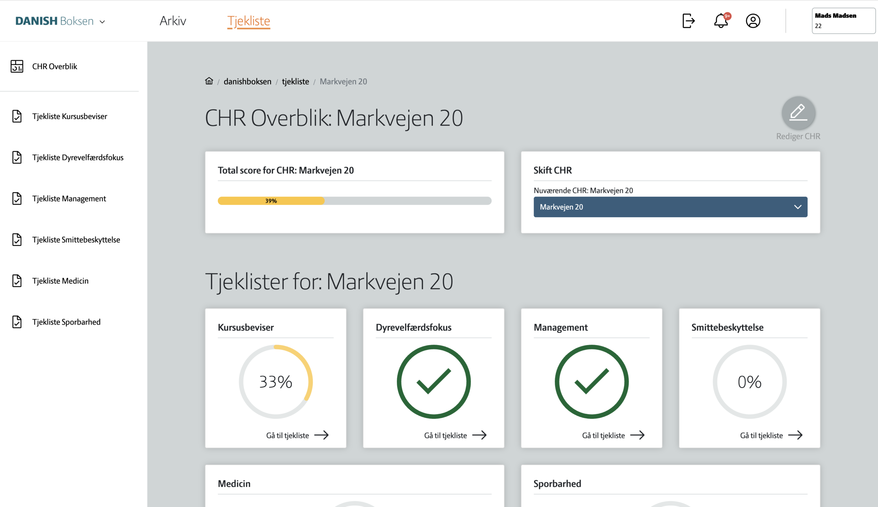878x507 pixels.
Task: Open the Markvejen 20 CHR dropdown
Action: click(670, 207)
